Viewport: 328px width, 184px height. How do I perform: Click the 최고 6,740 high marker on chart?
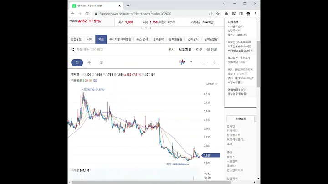pyautogui.click(x=93, y=89)
